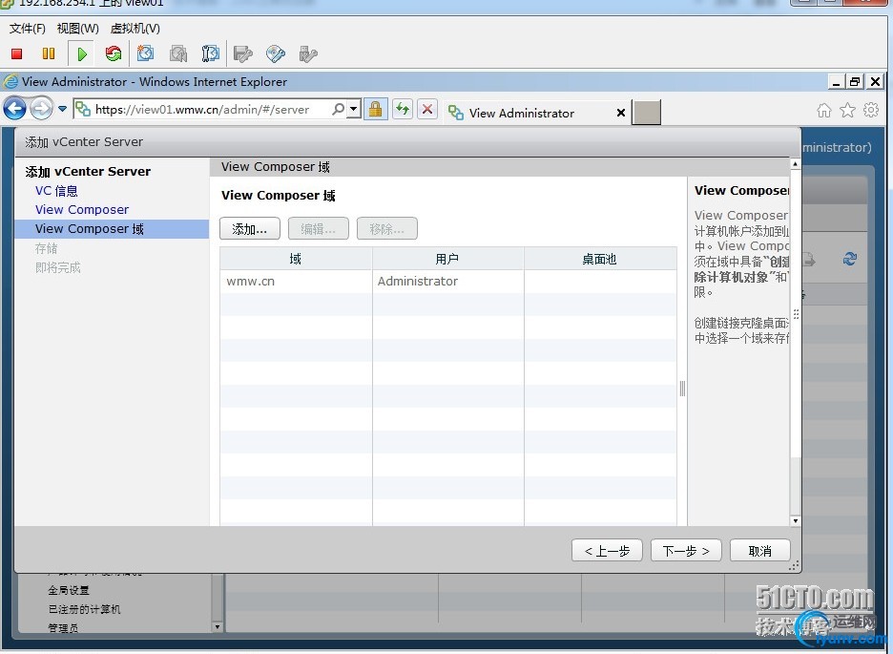Screen dimensions: 893x654
Task: Select the View Administrator browser tab
Action: 522,113
